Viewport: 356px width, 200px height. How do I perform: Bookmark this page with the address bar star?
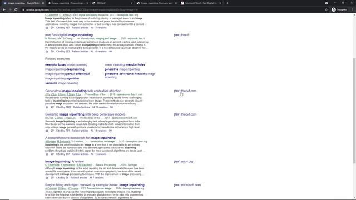pos(327,10)
